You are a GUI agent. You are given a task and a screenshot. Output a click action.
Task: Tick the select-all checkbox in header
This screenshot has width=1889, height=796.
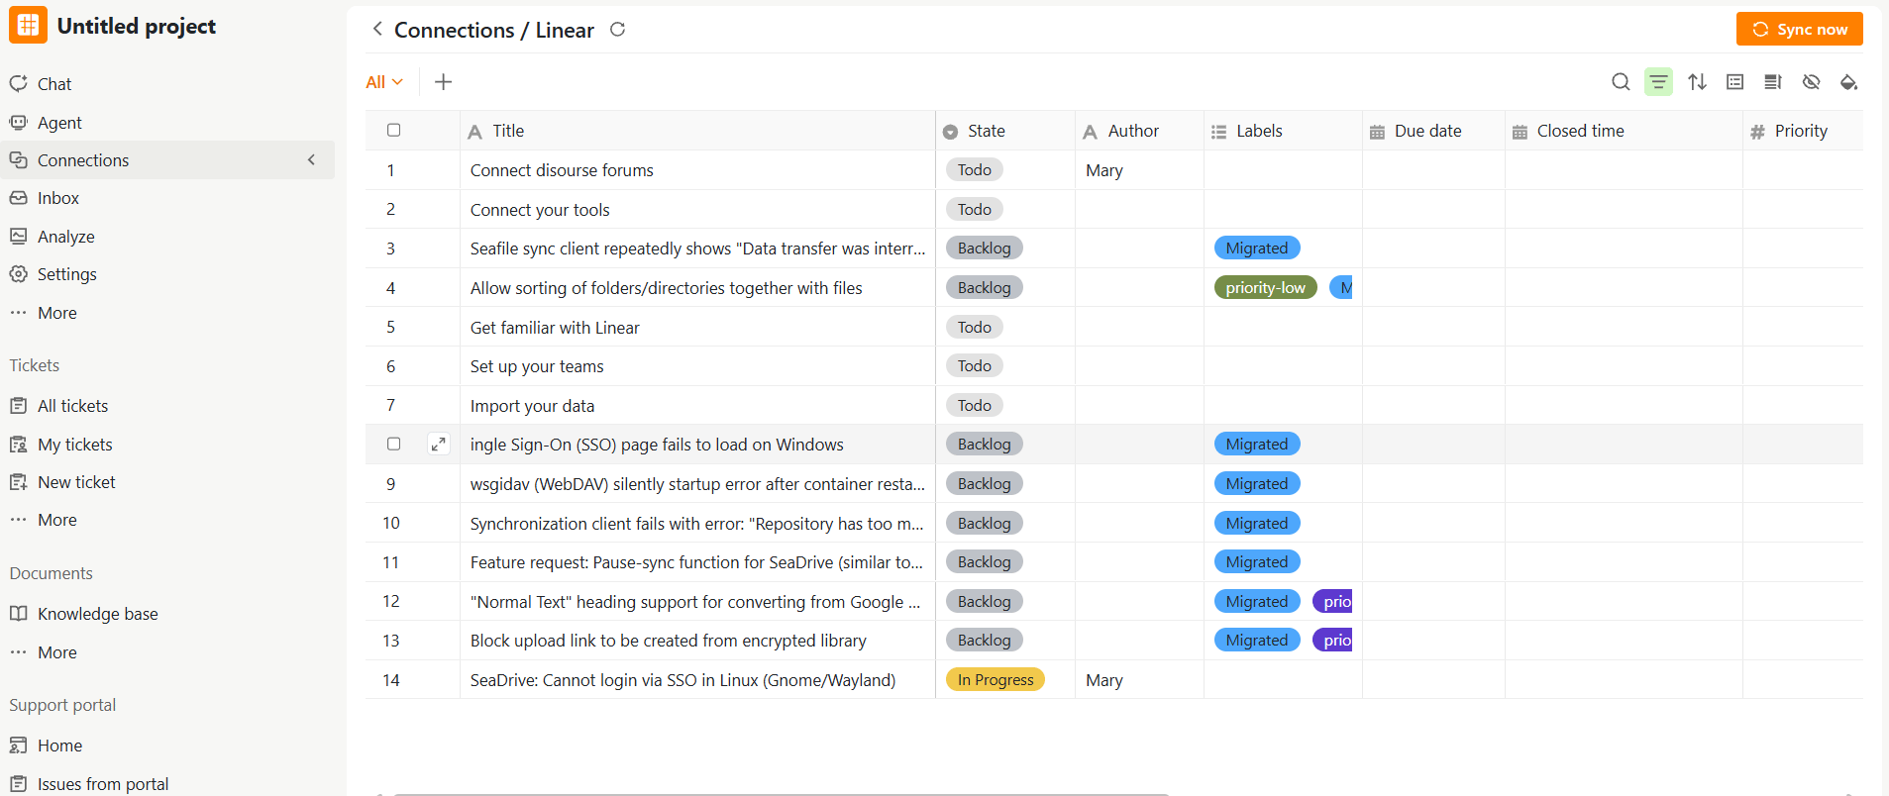pos(393,130)
